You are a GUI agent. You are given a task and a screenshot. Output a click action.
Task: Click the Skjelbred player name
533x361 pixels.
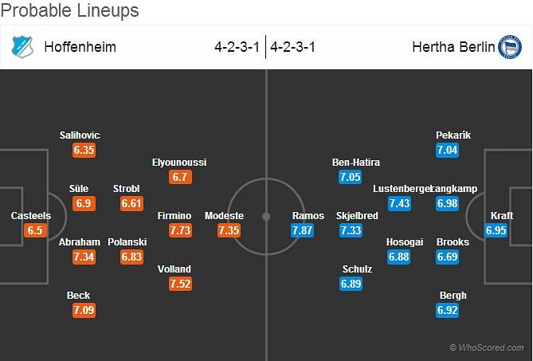(357, 215)
